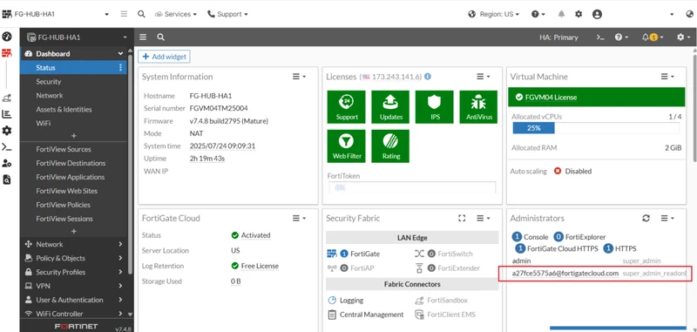Click the Activated status link
The image size is (697, 332).
click(255, 235)
